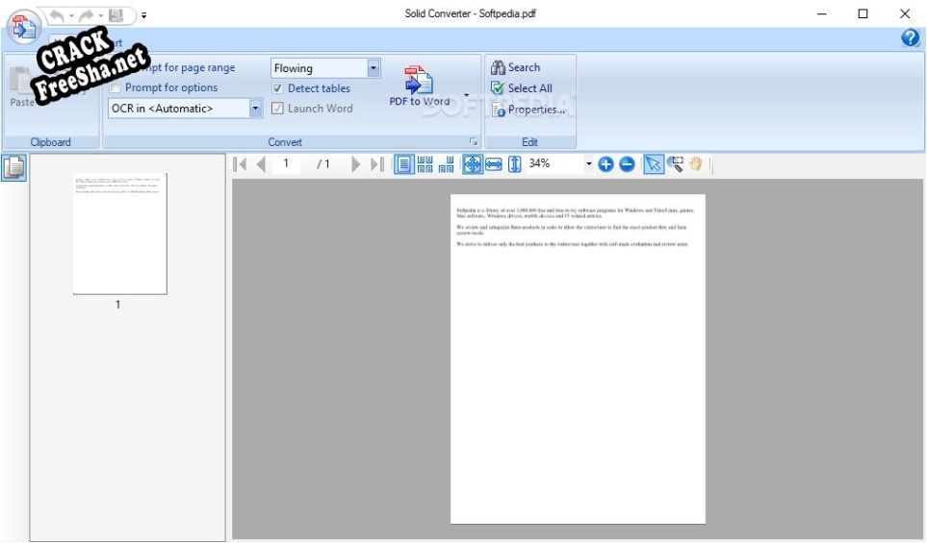Go to the first page
927x543 pixels.
click(x=241, y=164)
